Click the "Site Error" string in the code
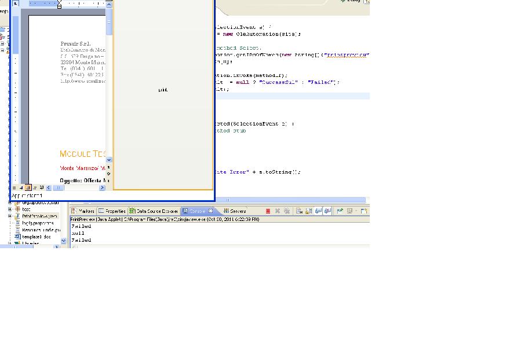 tap(232, 172)
